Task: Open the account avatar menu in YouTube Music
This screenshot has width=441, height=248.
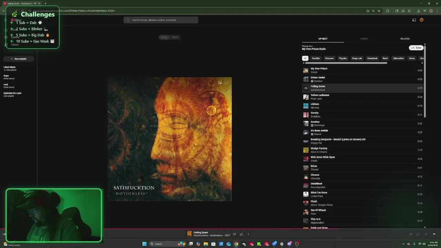Action: pyautogui.click(x=421, y=20)
